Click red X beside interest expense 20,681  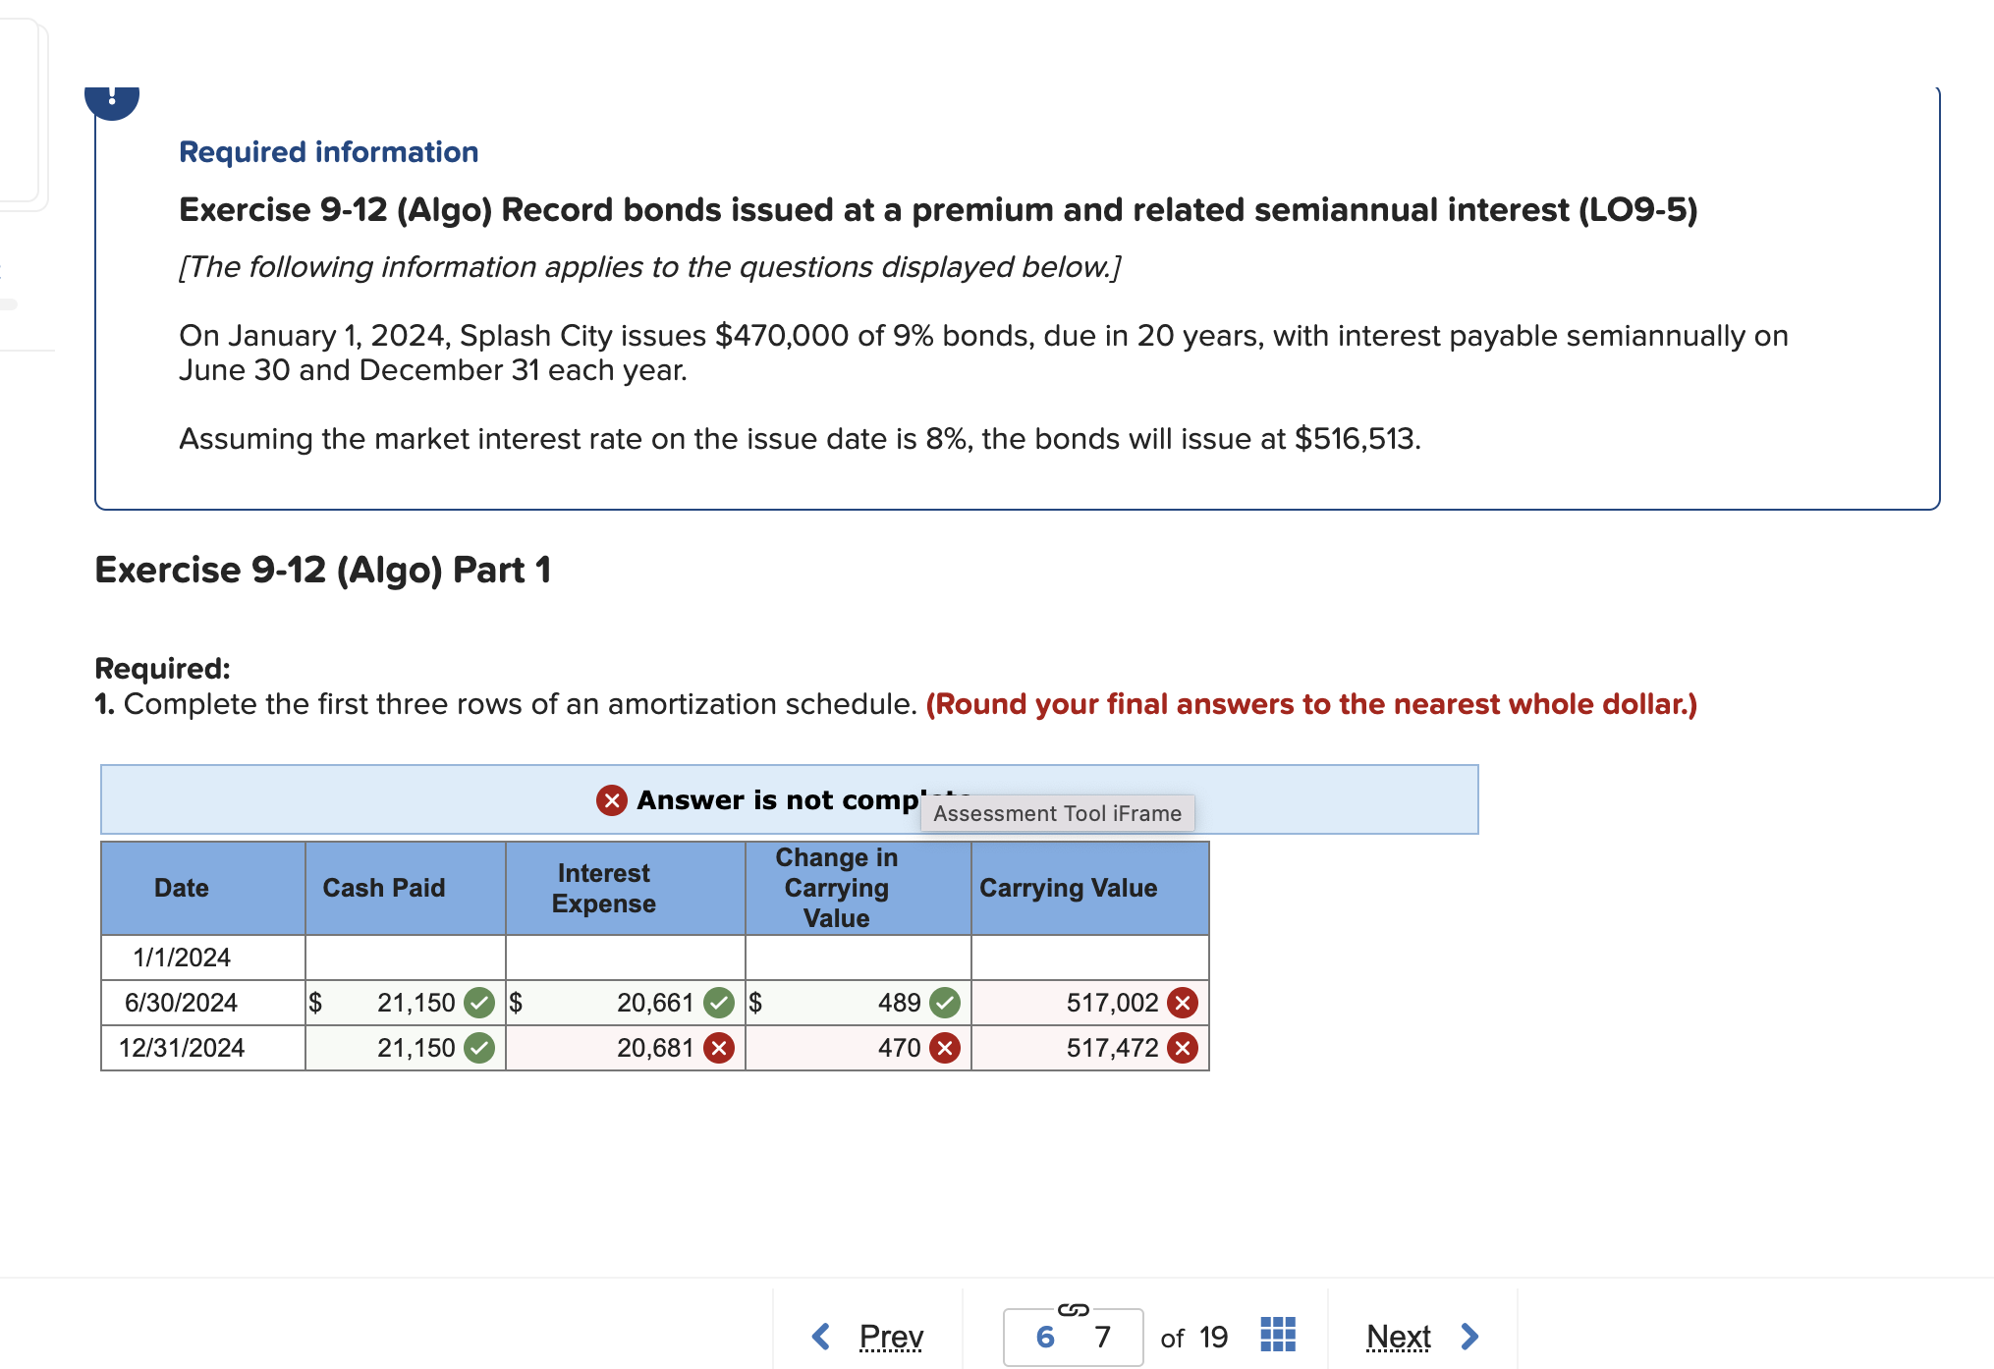pyautogui.click(x=718, y=1048)
